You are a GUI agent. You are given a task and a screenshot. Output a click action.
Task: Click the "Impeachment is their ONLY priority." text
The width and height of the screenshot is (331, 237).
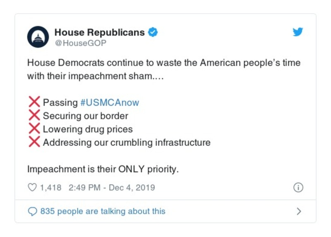tap(103, 169)
